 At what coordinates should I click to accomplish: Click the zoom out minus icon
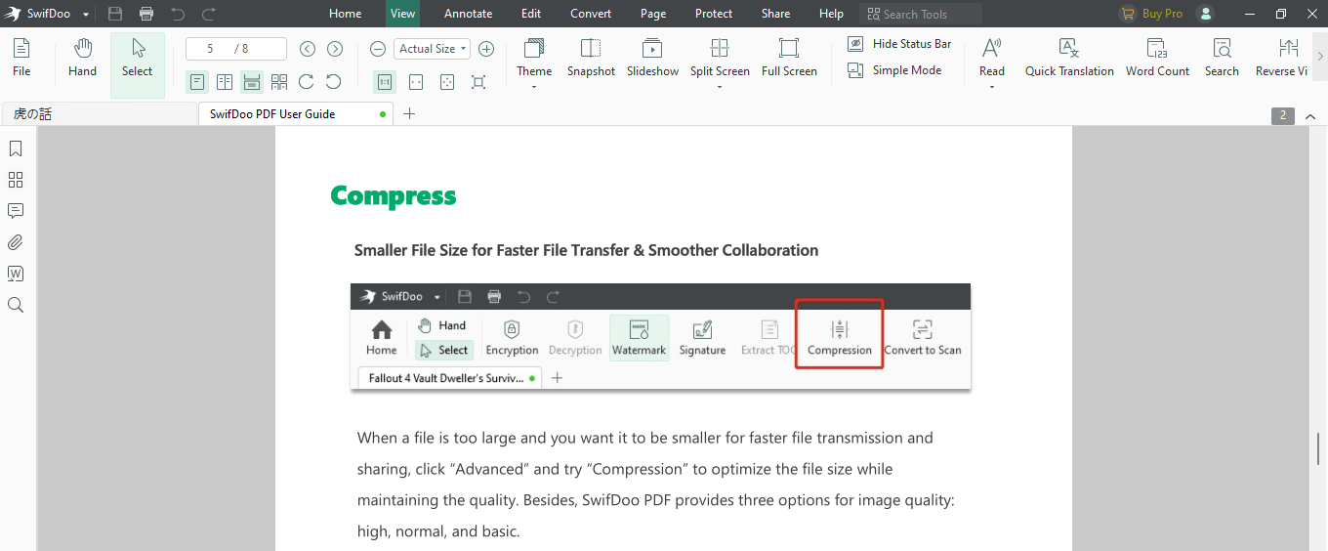click(x=378, y=49)
